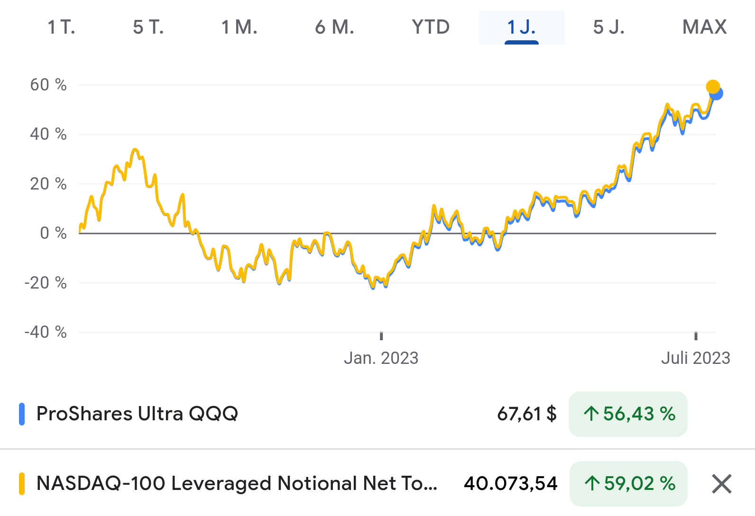The width and height of the screenshot is (755, 516).
Task: Click the green up arrow beside 59,02 %
Action: [x=592, y=483]
